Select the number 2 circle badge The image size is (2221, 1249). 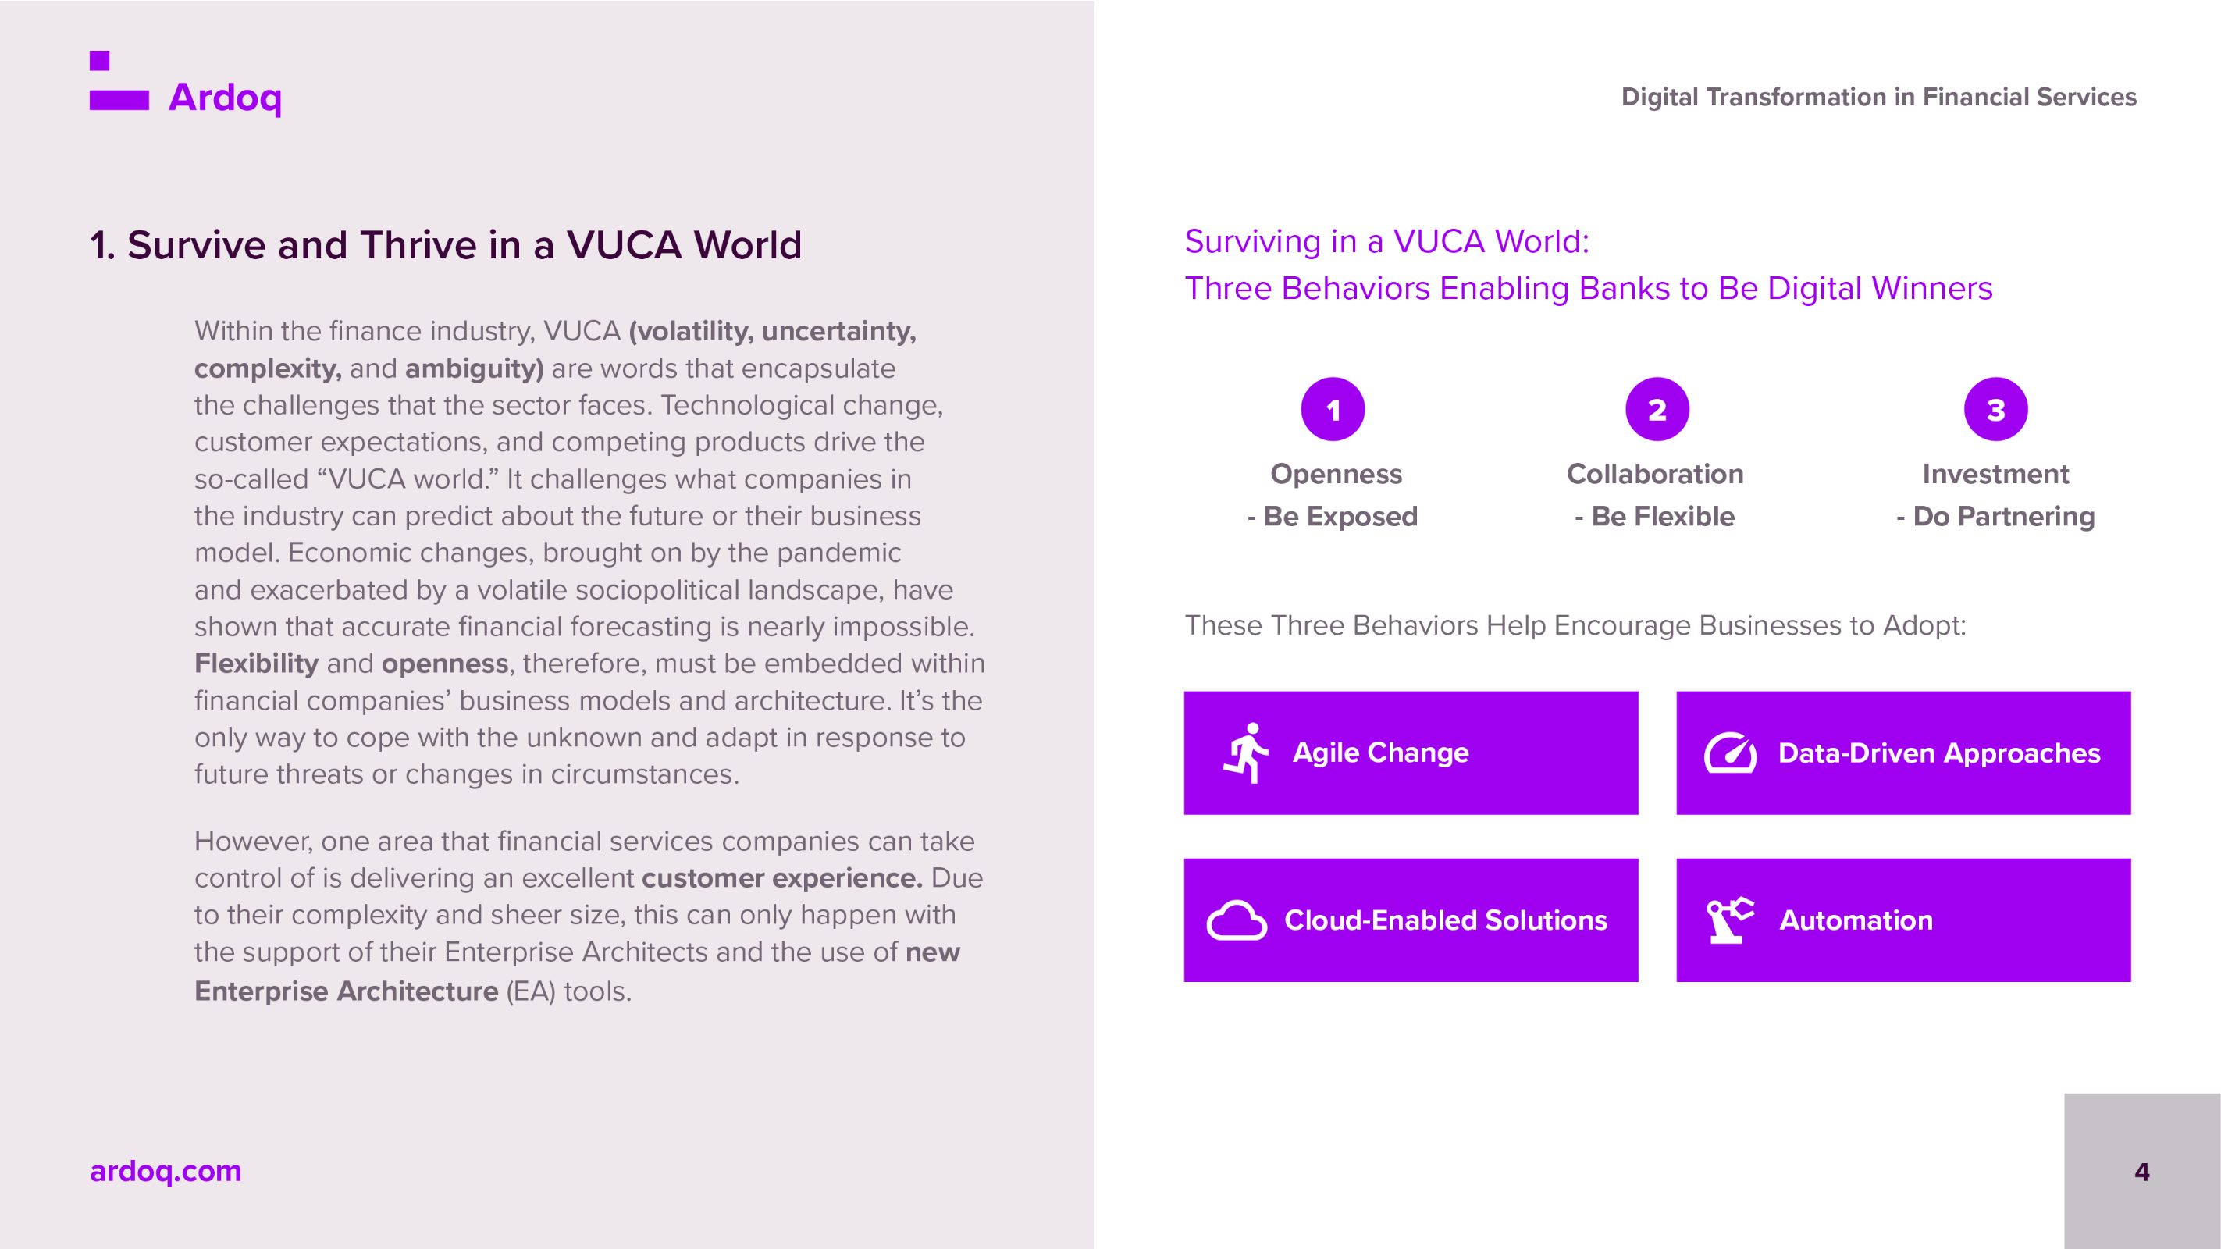[1657, 409]
